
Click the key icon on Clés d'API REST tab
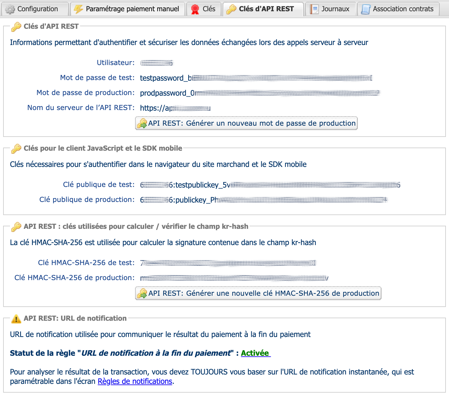(x=231, y=9)
